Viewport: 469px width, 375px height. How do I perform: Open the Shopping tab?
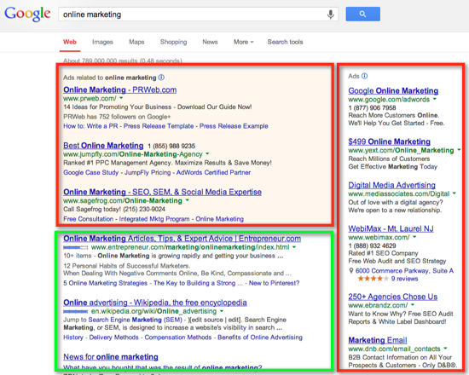coord(173,42)
